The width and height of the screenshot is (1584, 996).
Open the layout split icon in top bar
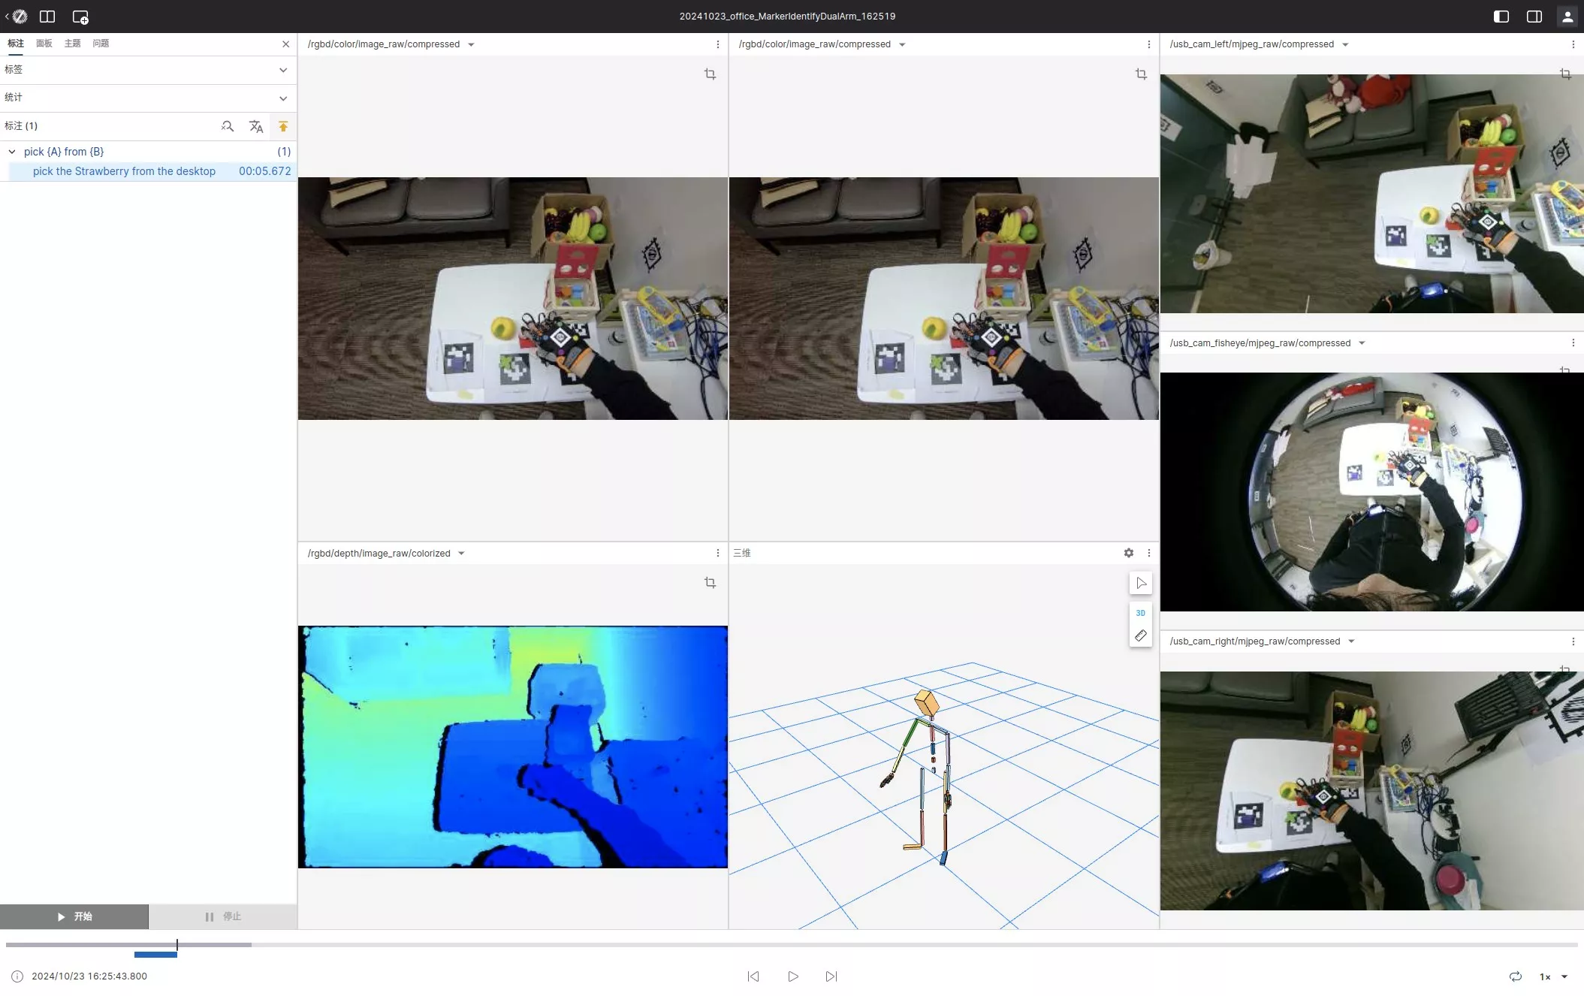(47, 17)
